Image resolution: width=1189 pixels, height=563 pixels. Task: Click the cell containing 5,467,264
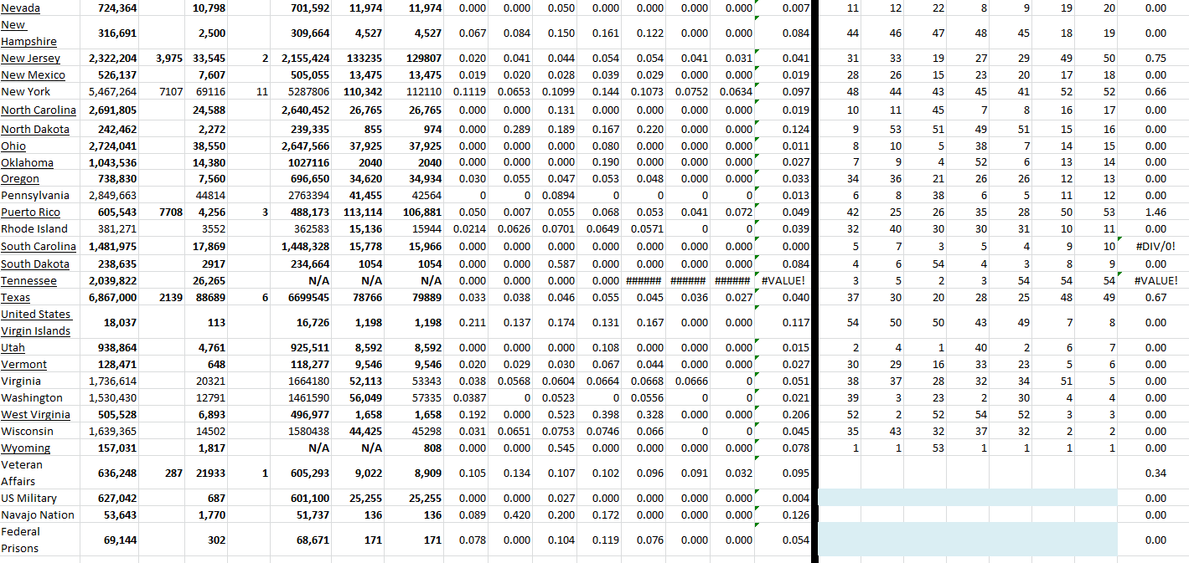point(112,92)
